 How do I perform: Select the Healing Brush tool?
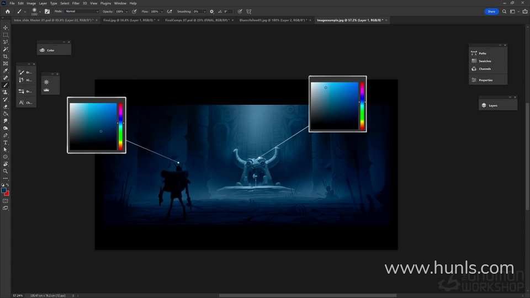[x=6, y=78]
